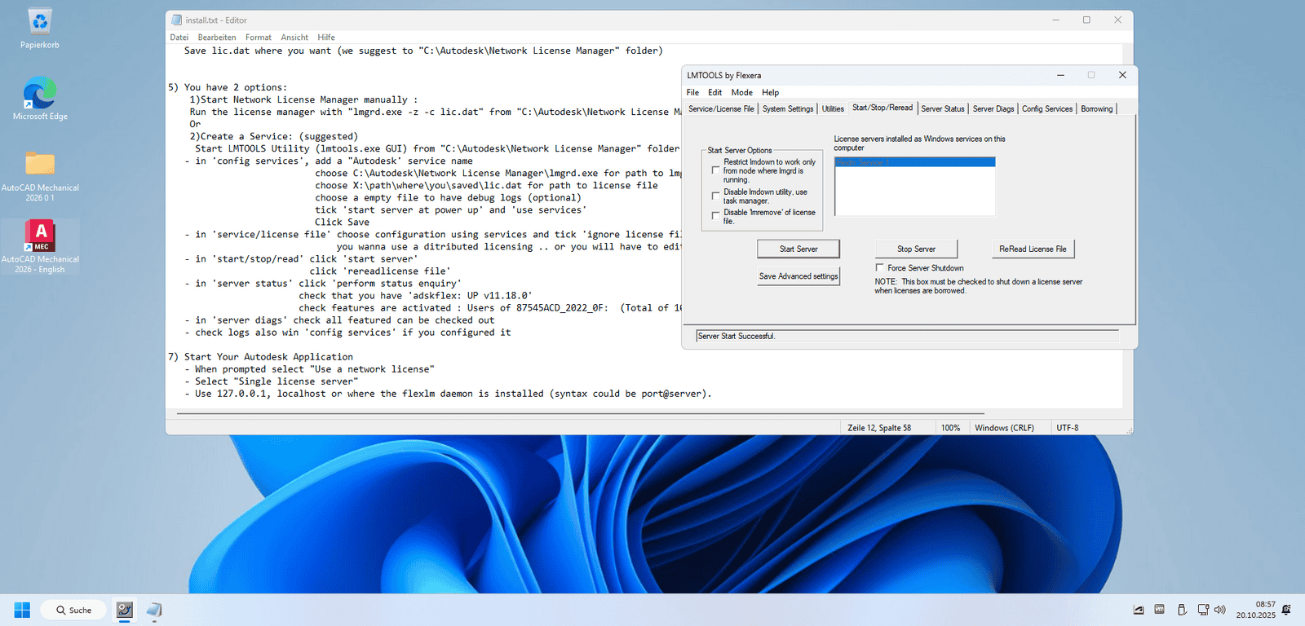Check 'Disable lmdown utility' option
1305x626 pixels.
(x=715, y=196)
